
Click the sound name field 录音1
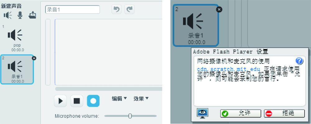click(x=72, y=10)
